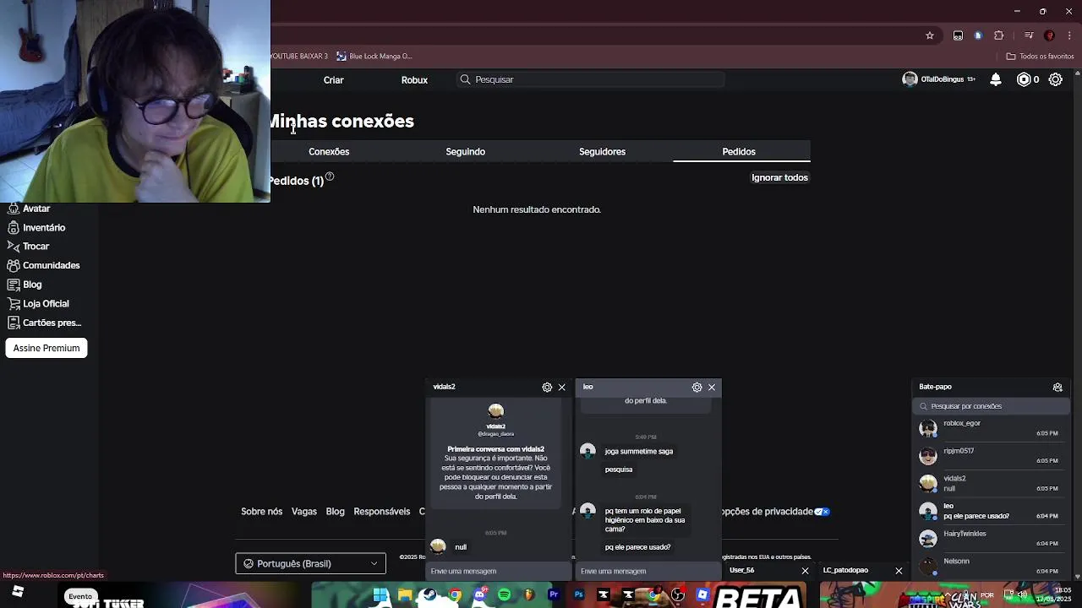Viewport: 1082px width, 608px height.
Task: Click the new group icon in Bate-papo header
Action: [1057, 387]
